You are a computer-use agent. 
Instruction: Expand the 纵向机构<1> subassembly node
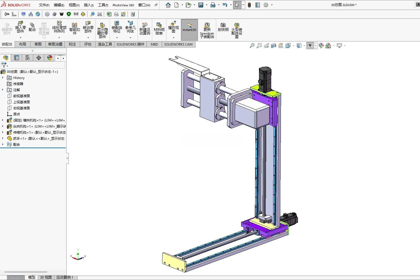[x=3, y=126]
